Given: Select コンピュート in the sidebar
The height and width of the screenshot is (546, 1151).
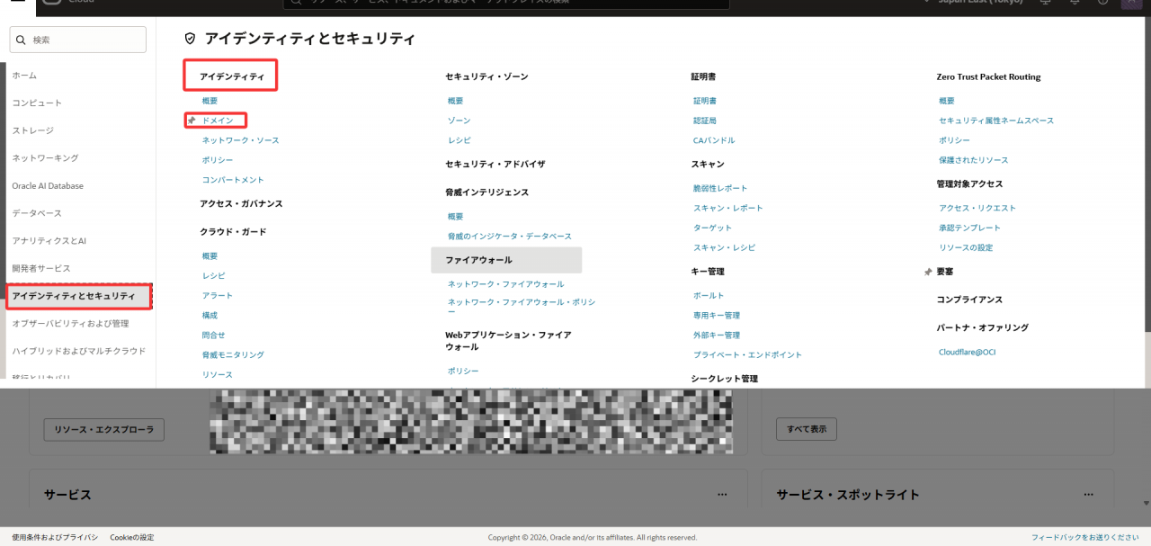Looking at the screenshot, I should point(37,103).
